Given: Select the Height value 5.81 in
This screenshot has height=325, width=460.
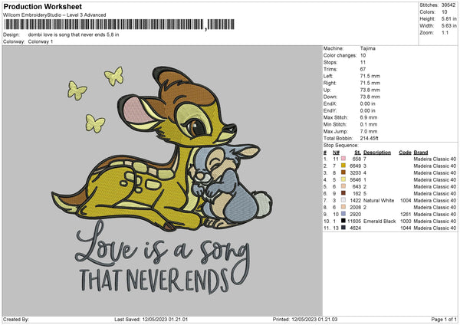Looking at the screenshot, I should (449, 18).
